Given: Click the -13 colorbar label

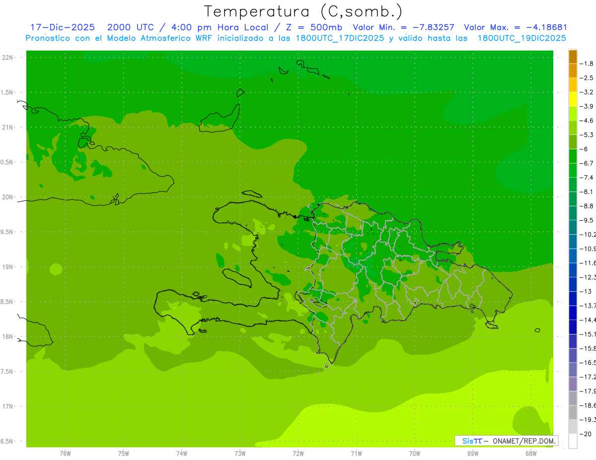Looking at the screenshot, I should click(x=586, y=291).
